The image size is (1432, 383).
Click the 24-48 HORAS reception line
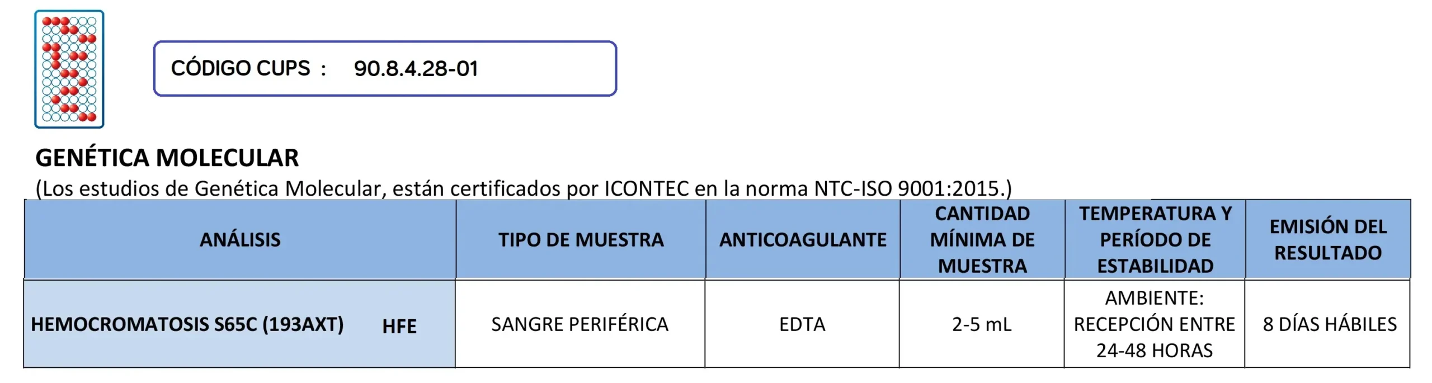[1154, 351]
